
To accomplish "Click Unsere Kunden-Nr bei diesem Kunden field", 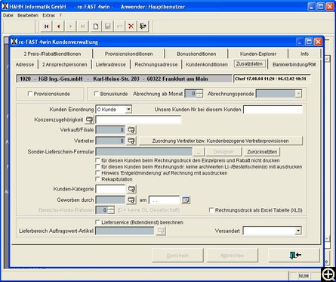I will 273,110.
